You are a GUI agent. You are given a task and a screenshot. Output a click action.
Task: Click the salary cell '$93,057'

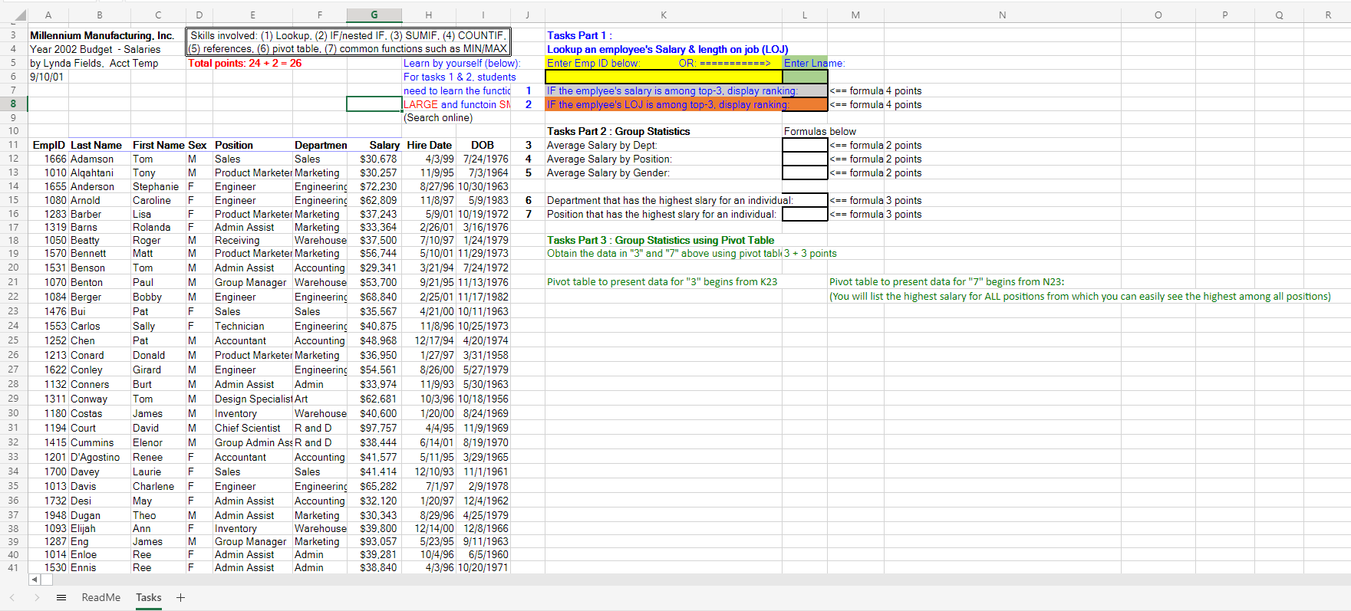374,541
